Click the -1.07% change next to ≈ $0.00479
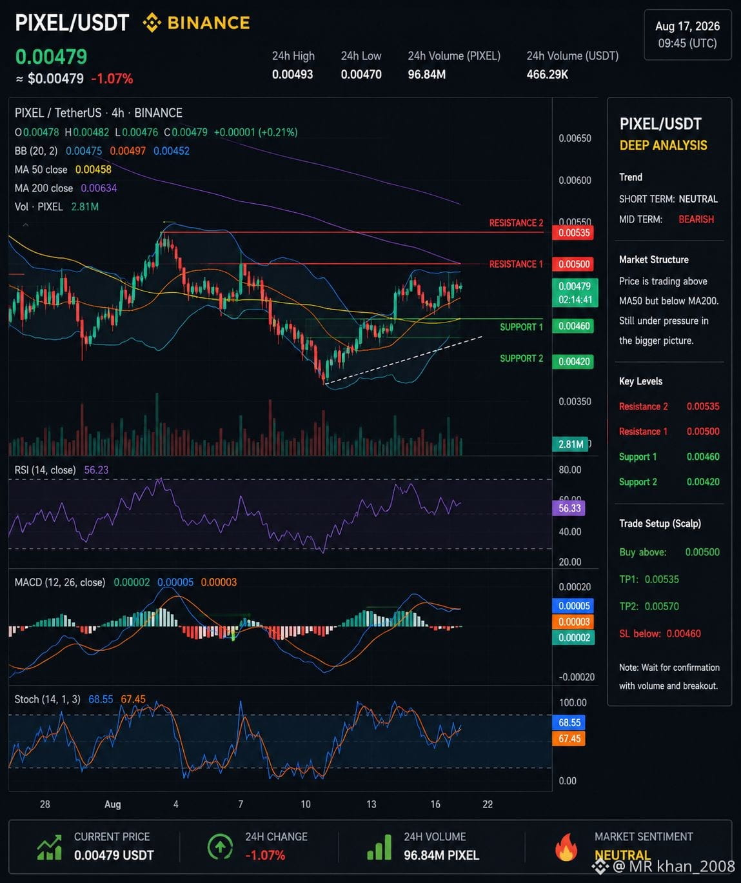Screen dimensions: 741x883 [112, 79]
